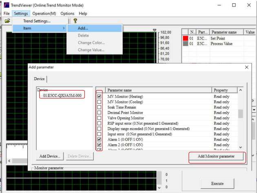Click 'MV Monitor (Cooling)' row text
This screenshot has height=193, width=257.
[125, 102]
